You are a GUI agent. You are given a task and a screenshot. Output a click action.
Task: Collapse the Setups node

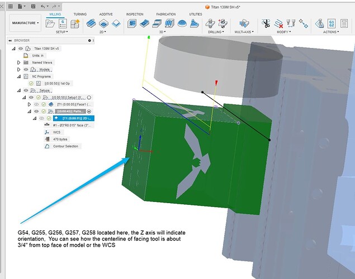pyautogui.click(x=19, y=90)
